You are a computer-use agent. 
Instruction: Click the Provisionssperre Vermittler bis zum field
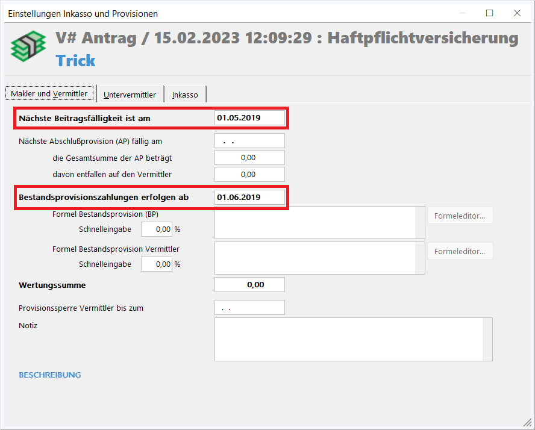pos(249,308)
